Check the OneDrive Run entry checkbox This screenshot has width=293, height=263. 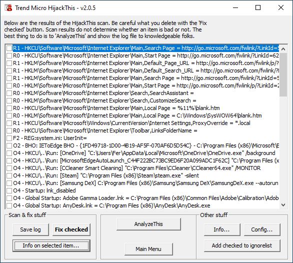coord(9,153)
